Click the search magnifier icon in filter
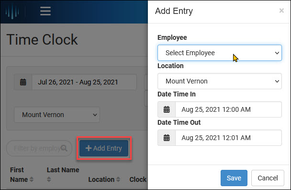291x190 pixels. click(x=64, y=148)
